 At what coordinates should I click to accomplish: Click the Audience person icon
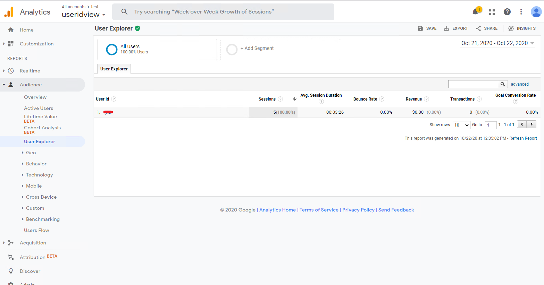tap(11, 85)
